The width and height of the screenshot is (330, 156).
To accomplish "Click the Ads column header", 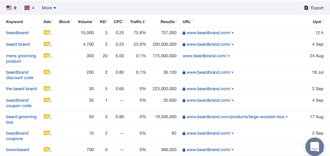I will pyautogui.click(x=47, y=22).
